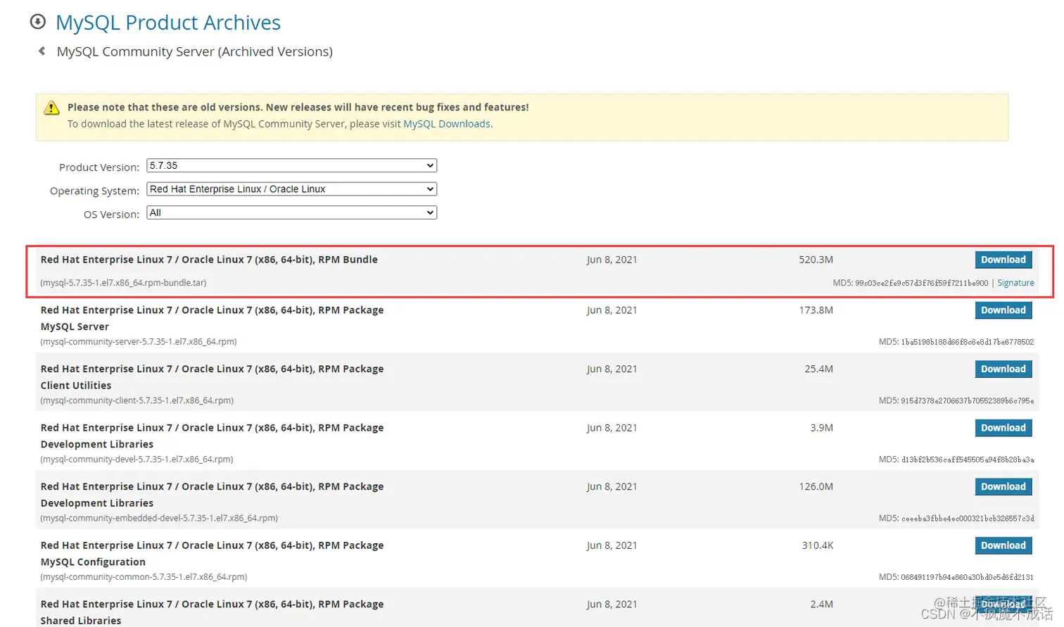Download the 3.9M Development Libraries package
This screenshot has width=1064, height=627.
pyautogui.click(x=1003, y=428)
